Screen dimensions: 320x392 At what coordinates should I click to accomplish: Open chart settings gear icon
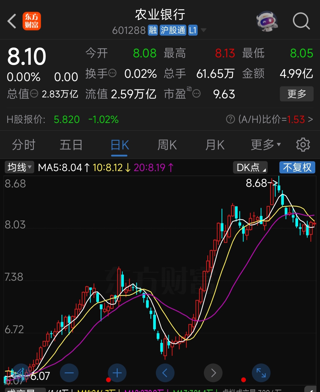coord(303,145)
